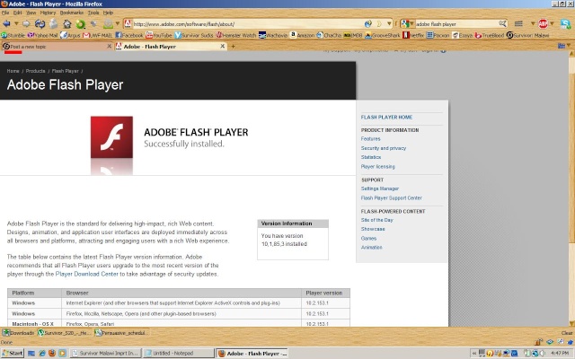Open the Site of the Day link

point(376,220)
